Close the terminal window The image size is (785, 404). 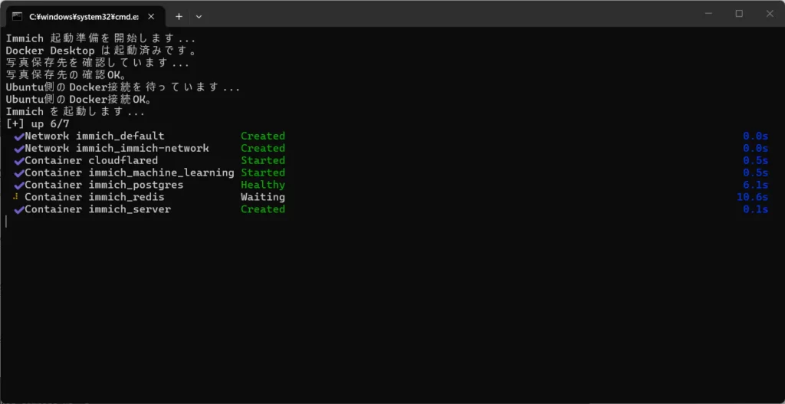tap(770, 14)
